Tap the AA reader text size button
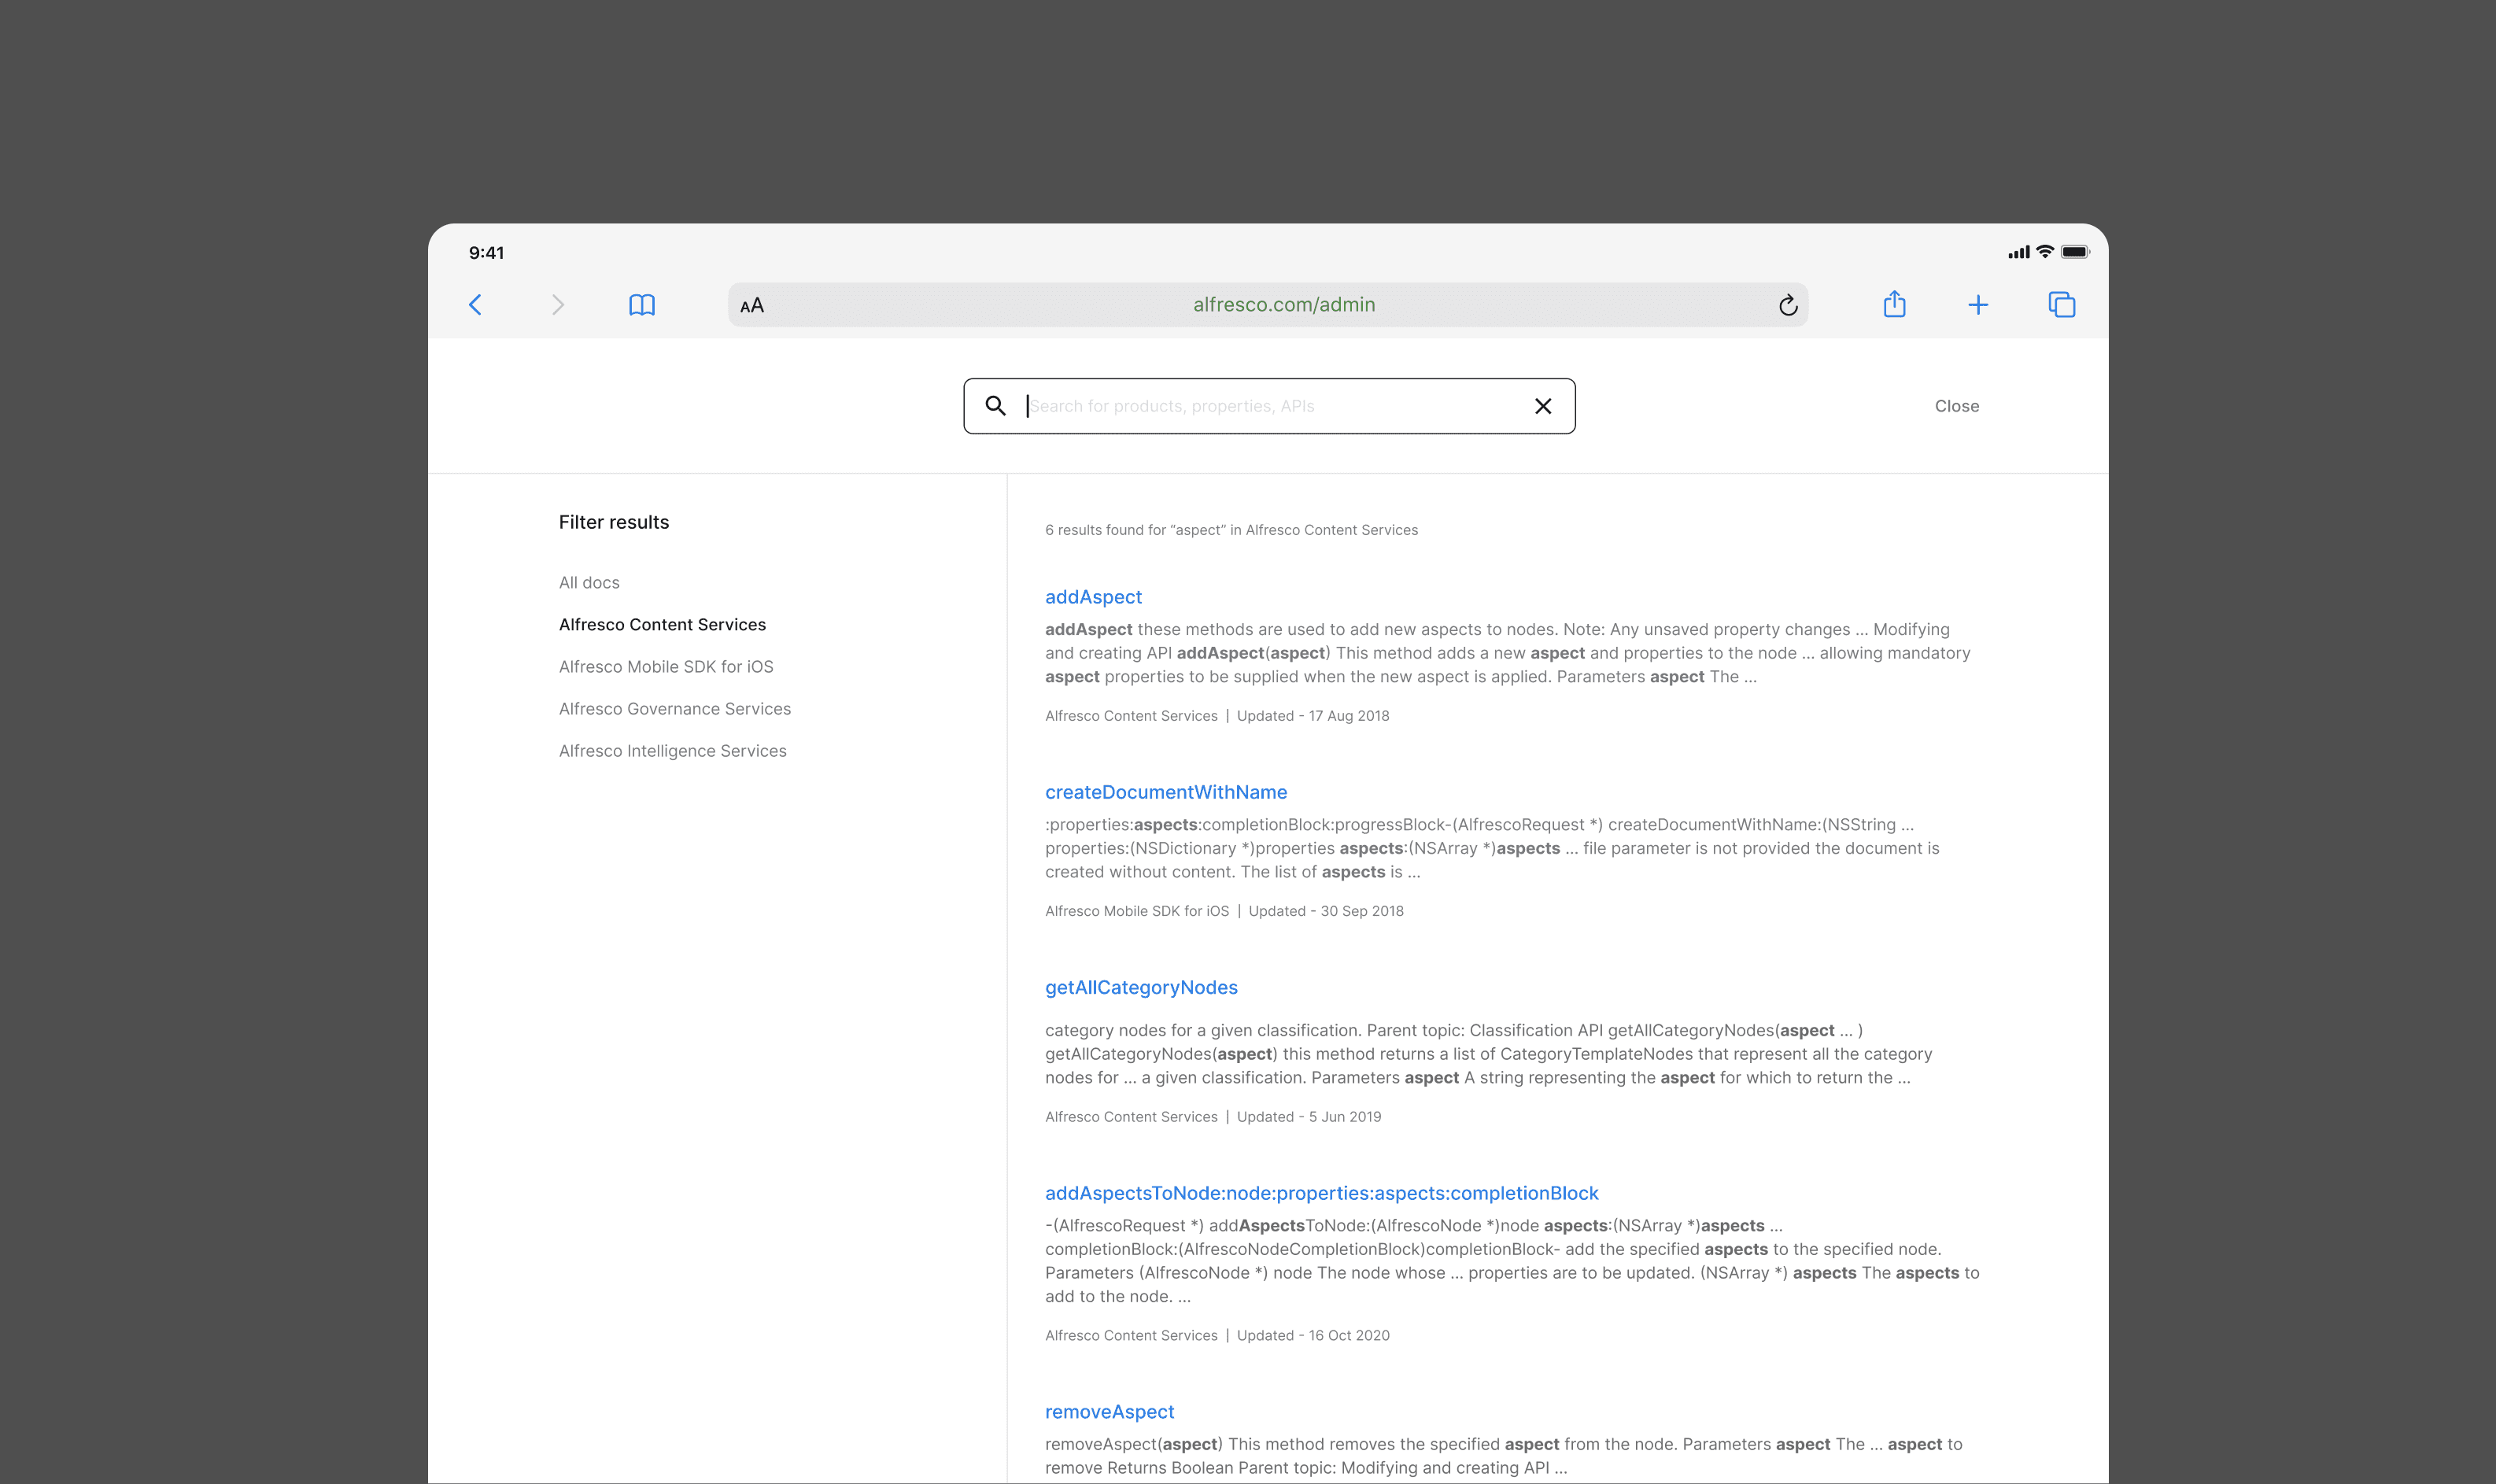This screenshot has width=2496, height=1484. 752,306
